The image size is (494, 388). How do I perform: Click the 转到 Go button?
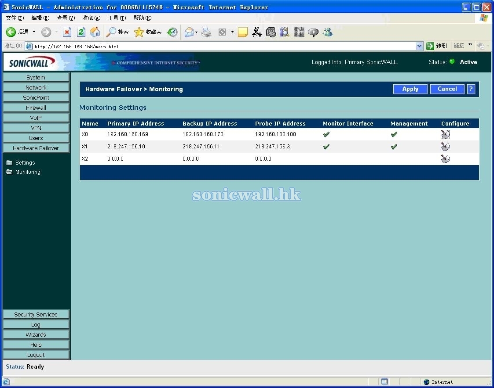(437, 46)
